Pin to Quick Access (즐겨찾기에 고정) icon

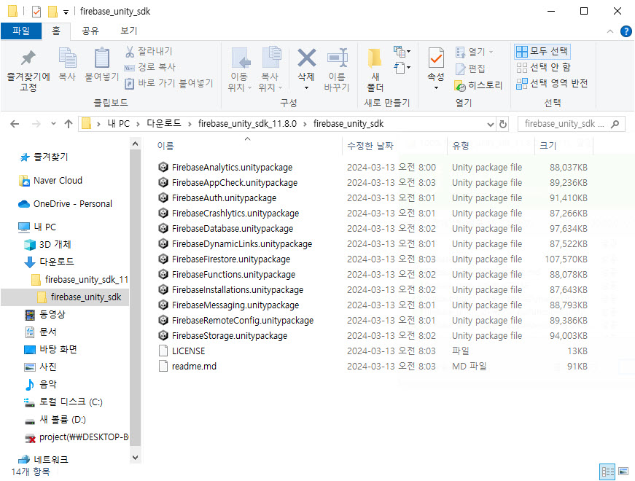(28, 58)
